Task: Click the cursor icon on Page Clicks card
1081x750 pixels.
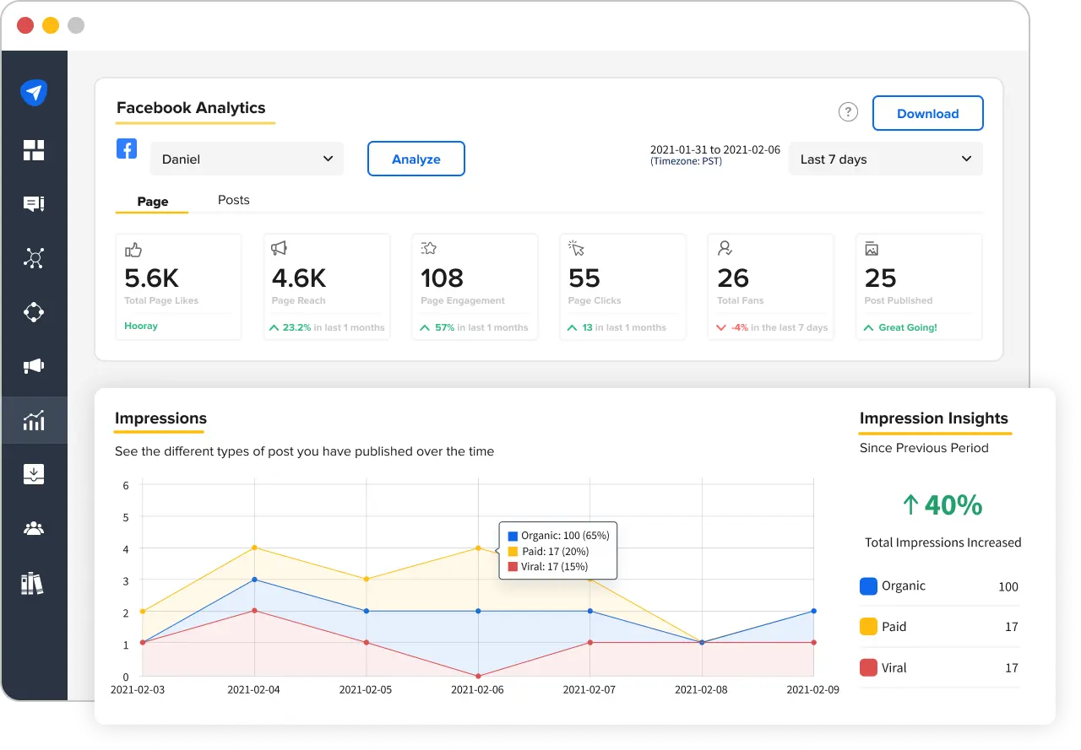Action: coord(577,248)
